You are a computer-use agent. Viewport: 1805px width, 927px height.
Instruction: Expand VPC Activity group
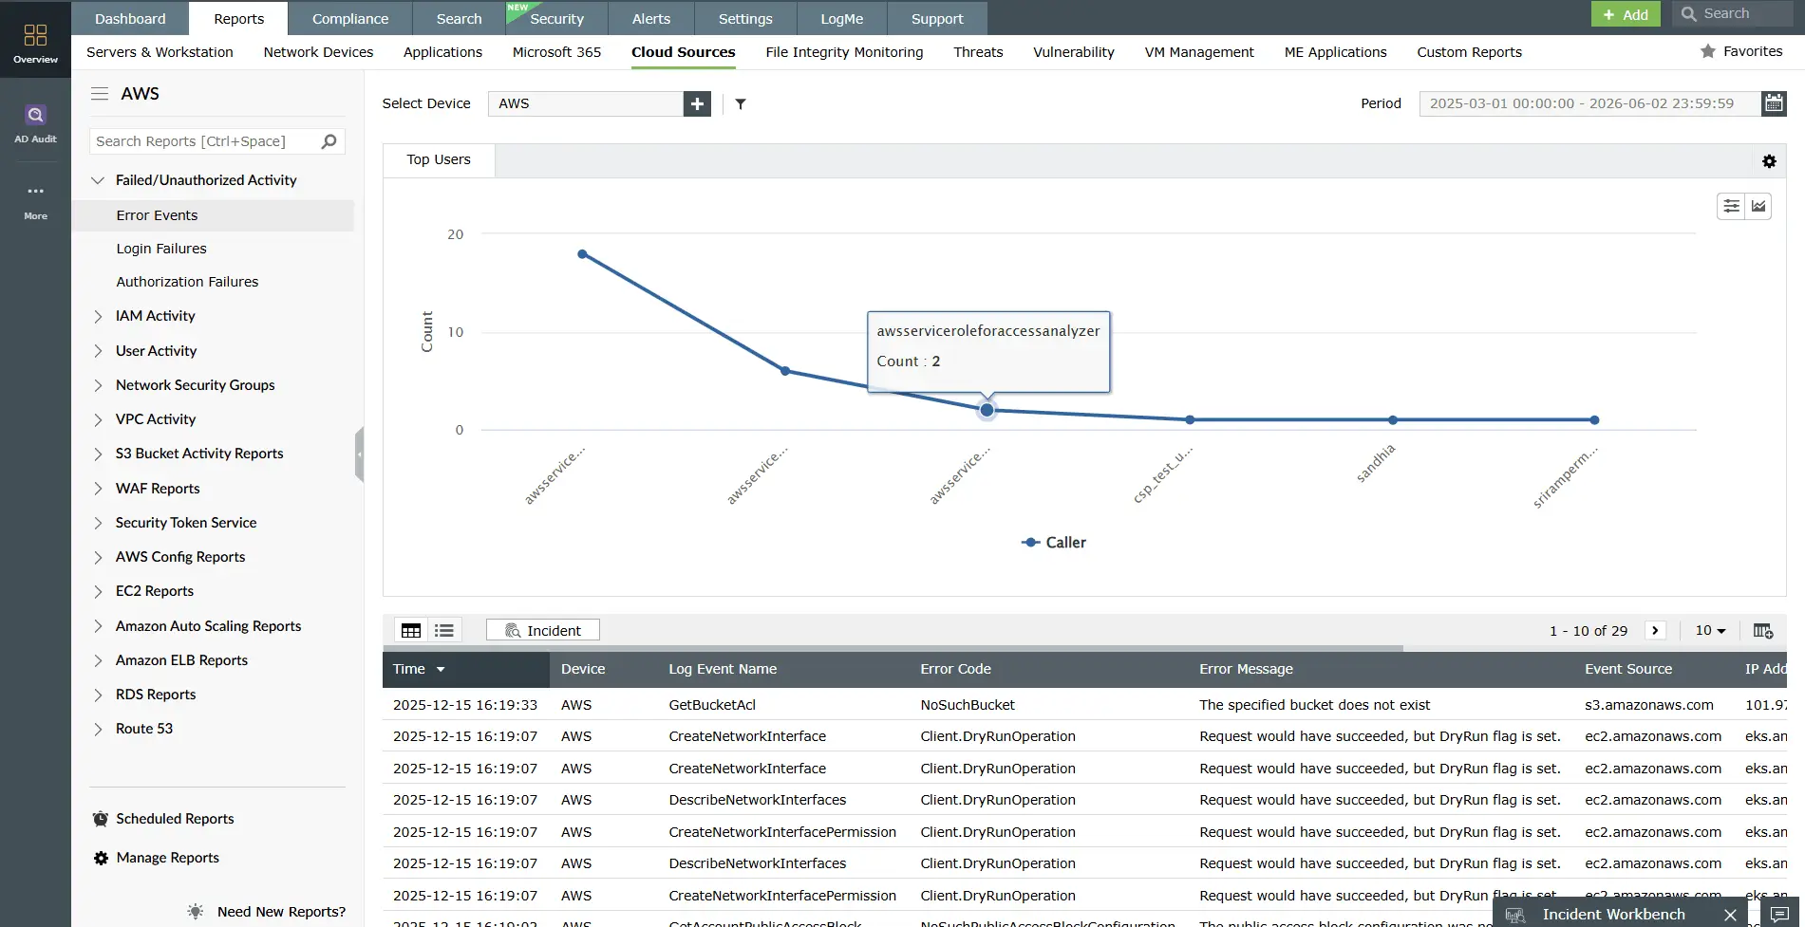point(98,419)
